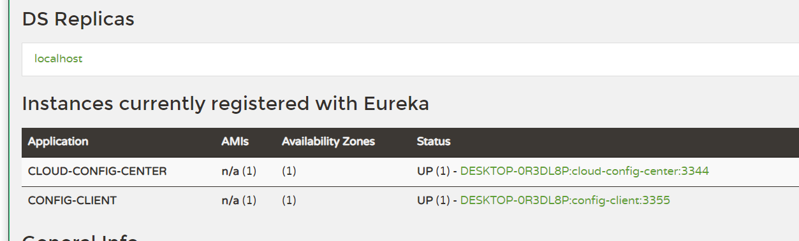Click the n/a AMI value for CLOUD-CONFIG-CENTER
799x241 pixels.
[230, 171]
